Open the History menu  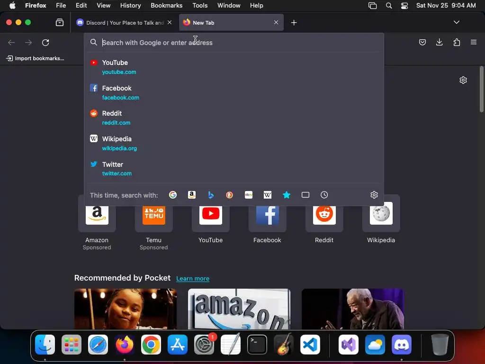(x=131, y=5)
